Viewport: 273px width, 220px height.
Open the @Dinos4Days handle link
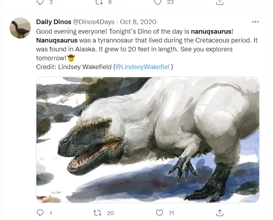[94, 22]
